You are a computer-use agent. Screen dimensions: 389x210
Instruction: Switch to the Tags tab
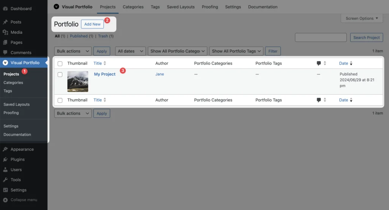pos(155,7)
